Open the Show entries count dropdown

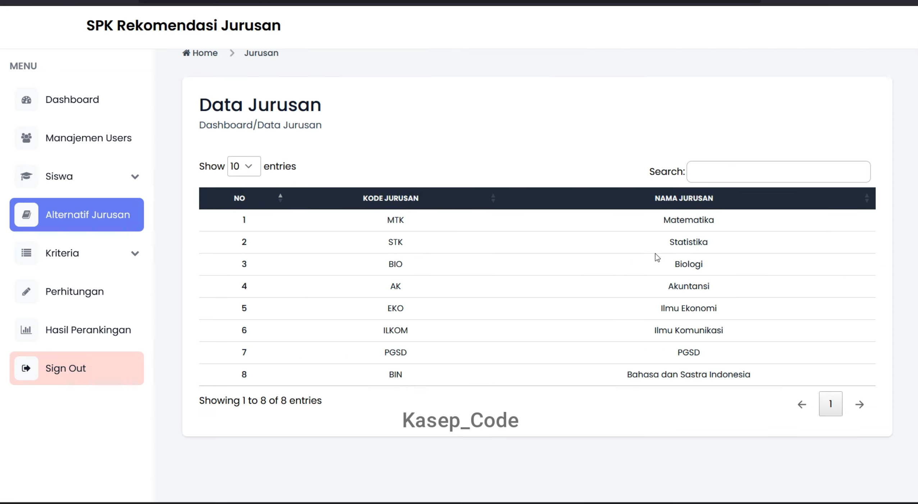tap(244, 166)
